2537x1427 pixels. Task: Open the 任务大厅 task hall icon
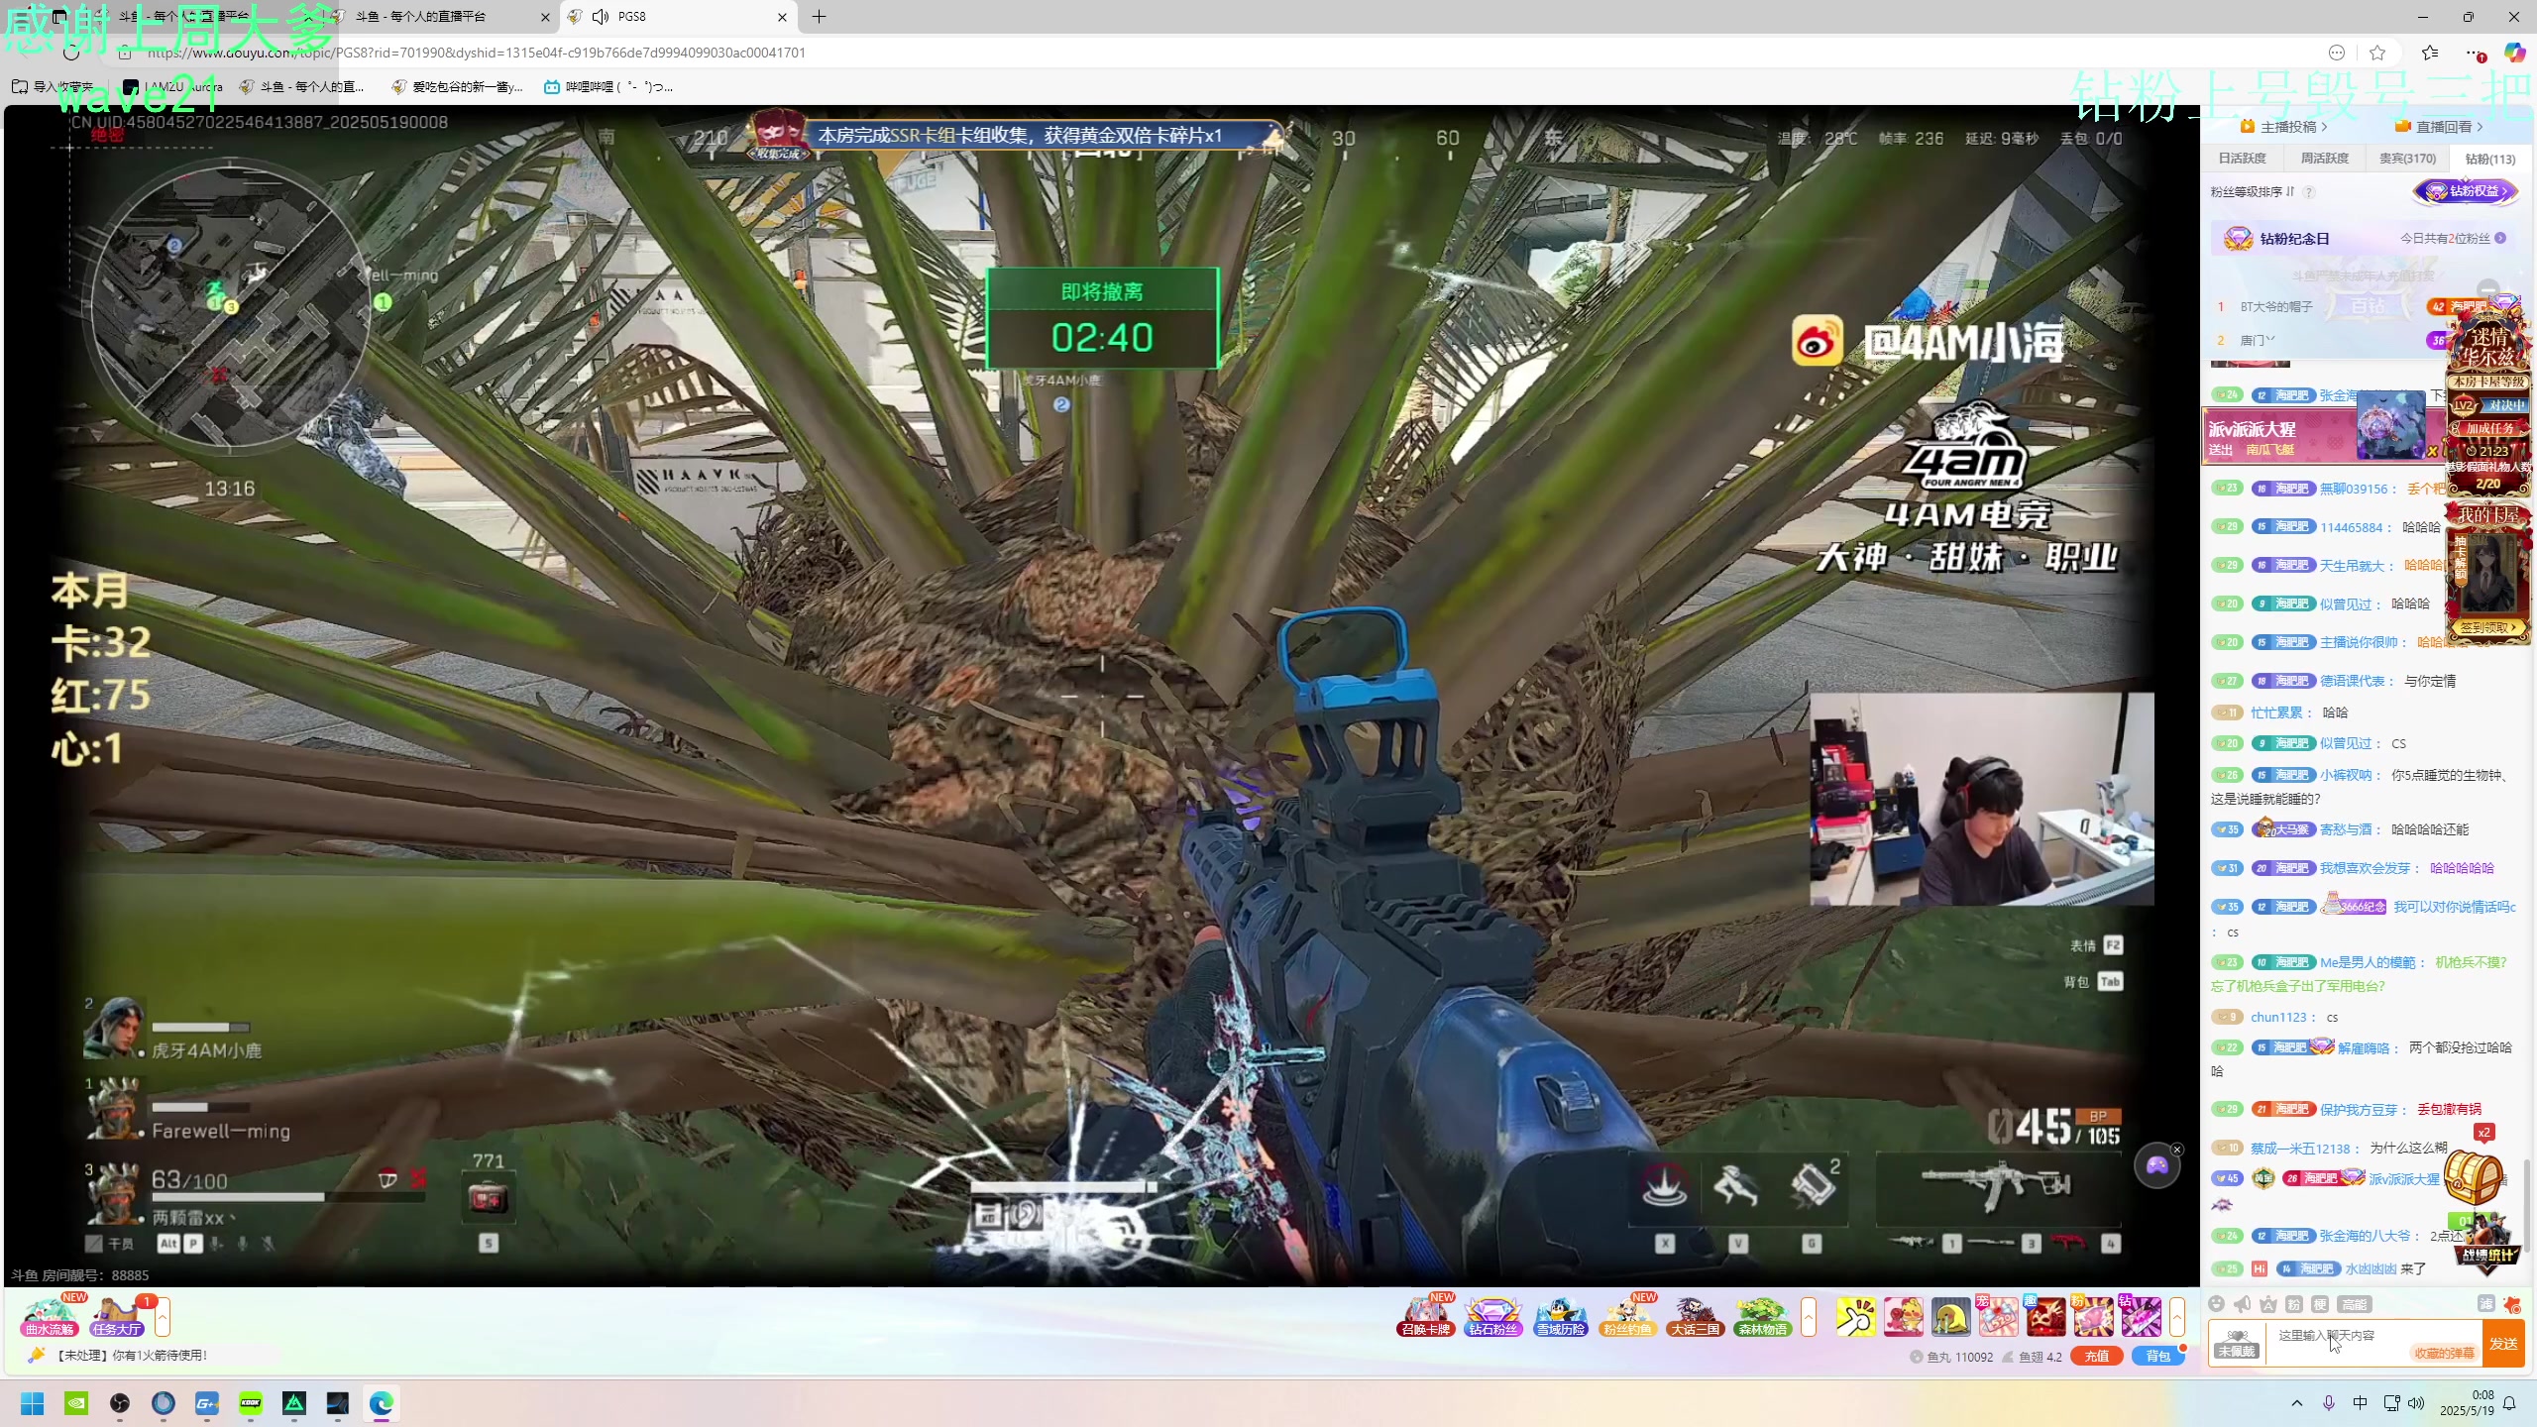(x=117, y=1317)
